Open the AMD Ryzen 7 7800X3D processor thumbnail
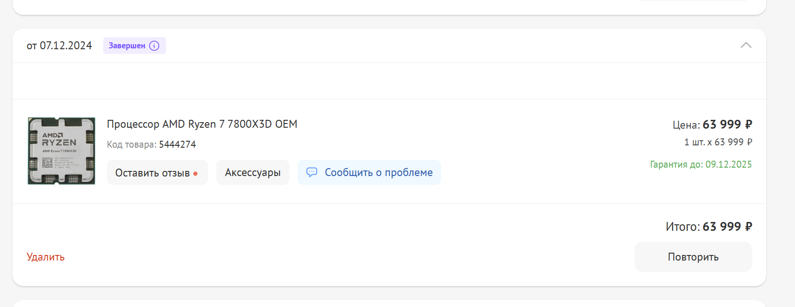795x307 pixels. [x=61, y=151]
